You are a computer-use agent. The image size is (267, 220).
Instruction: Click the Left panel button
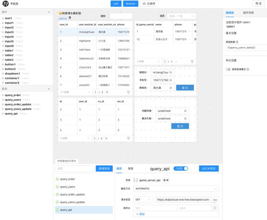(116, 4)
